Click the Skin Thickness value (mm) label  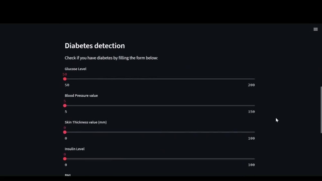point(86,122)
